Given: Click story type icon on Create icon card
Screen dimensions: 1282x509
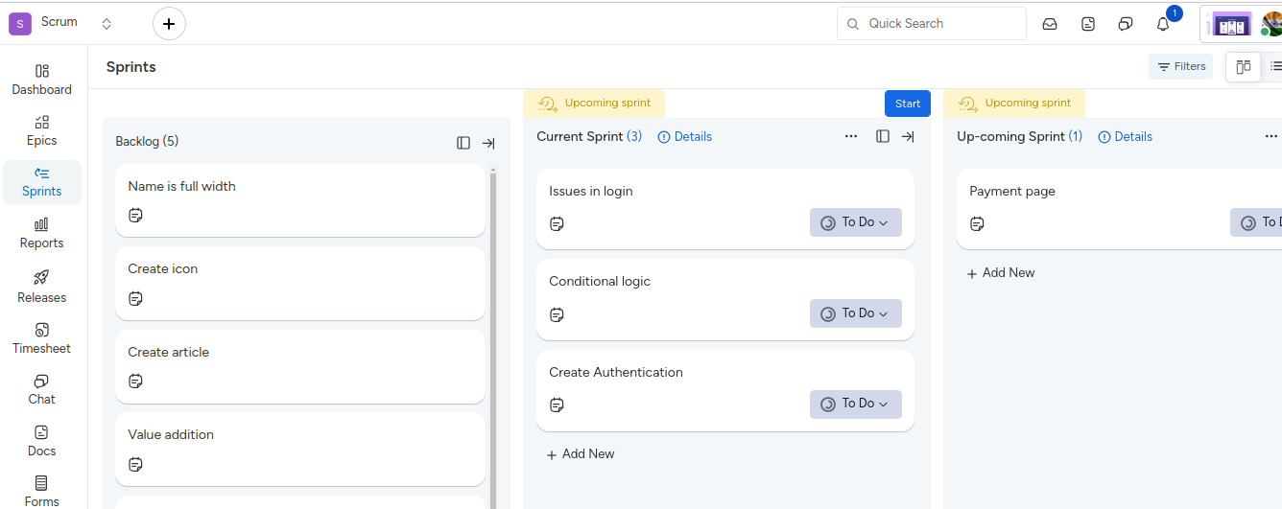Looking at the screenshot, I should pyautogui.click(x=135, y=299).
